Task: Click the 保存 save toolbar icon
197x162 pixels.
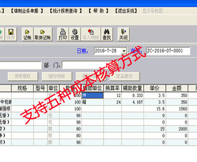Action: click(11, 34)
